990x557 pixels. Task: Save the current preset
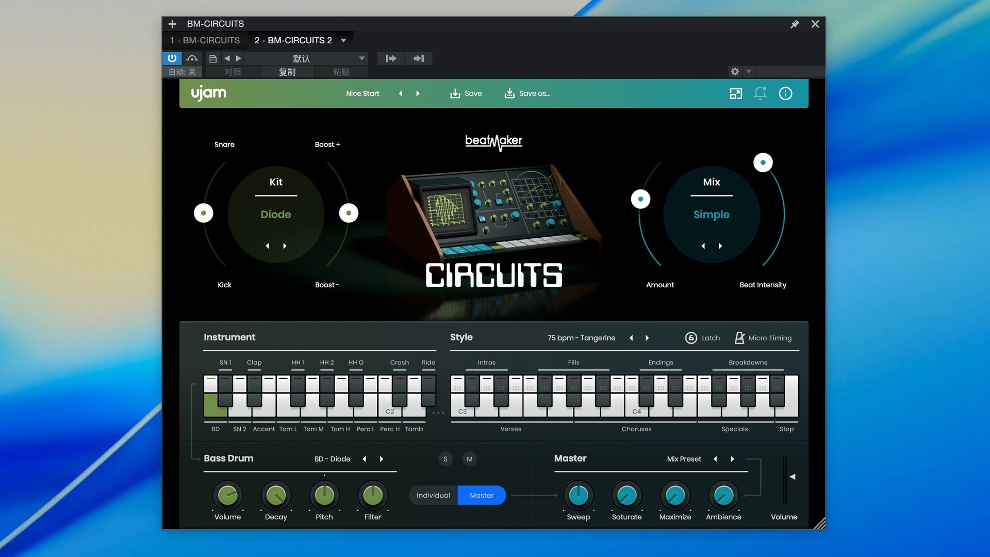click(x=466, y=93)
